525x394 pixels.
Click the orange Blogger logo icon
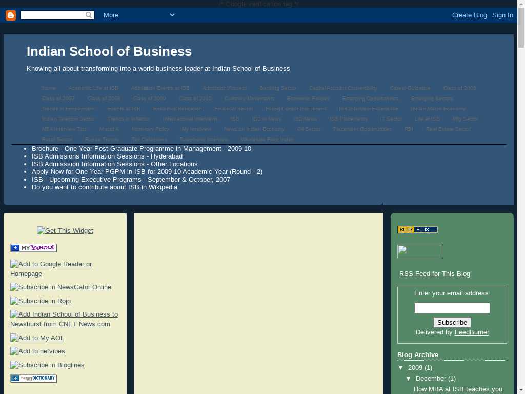(x=11, y=15)
